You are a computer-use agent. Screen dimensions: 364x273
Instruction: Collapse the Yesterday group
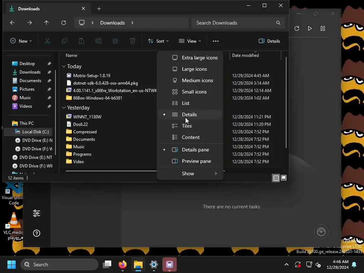[64, 108]
